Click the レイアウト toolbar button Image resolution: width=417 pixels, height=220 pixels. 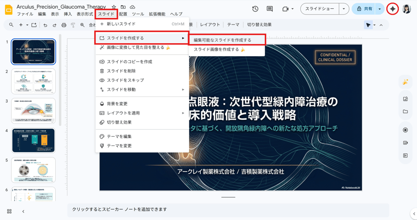(210, 25)
